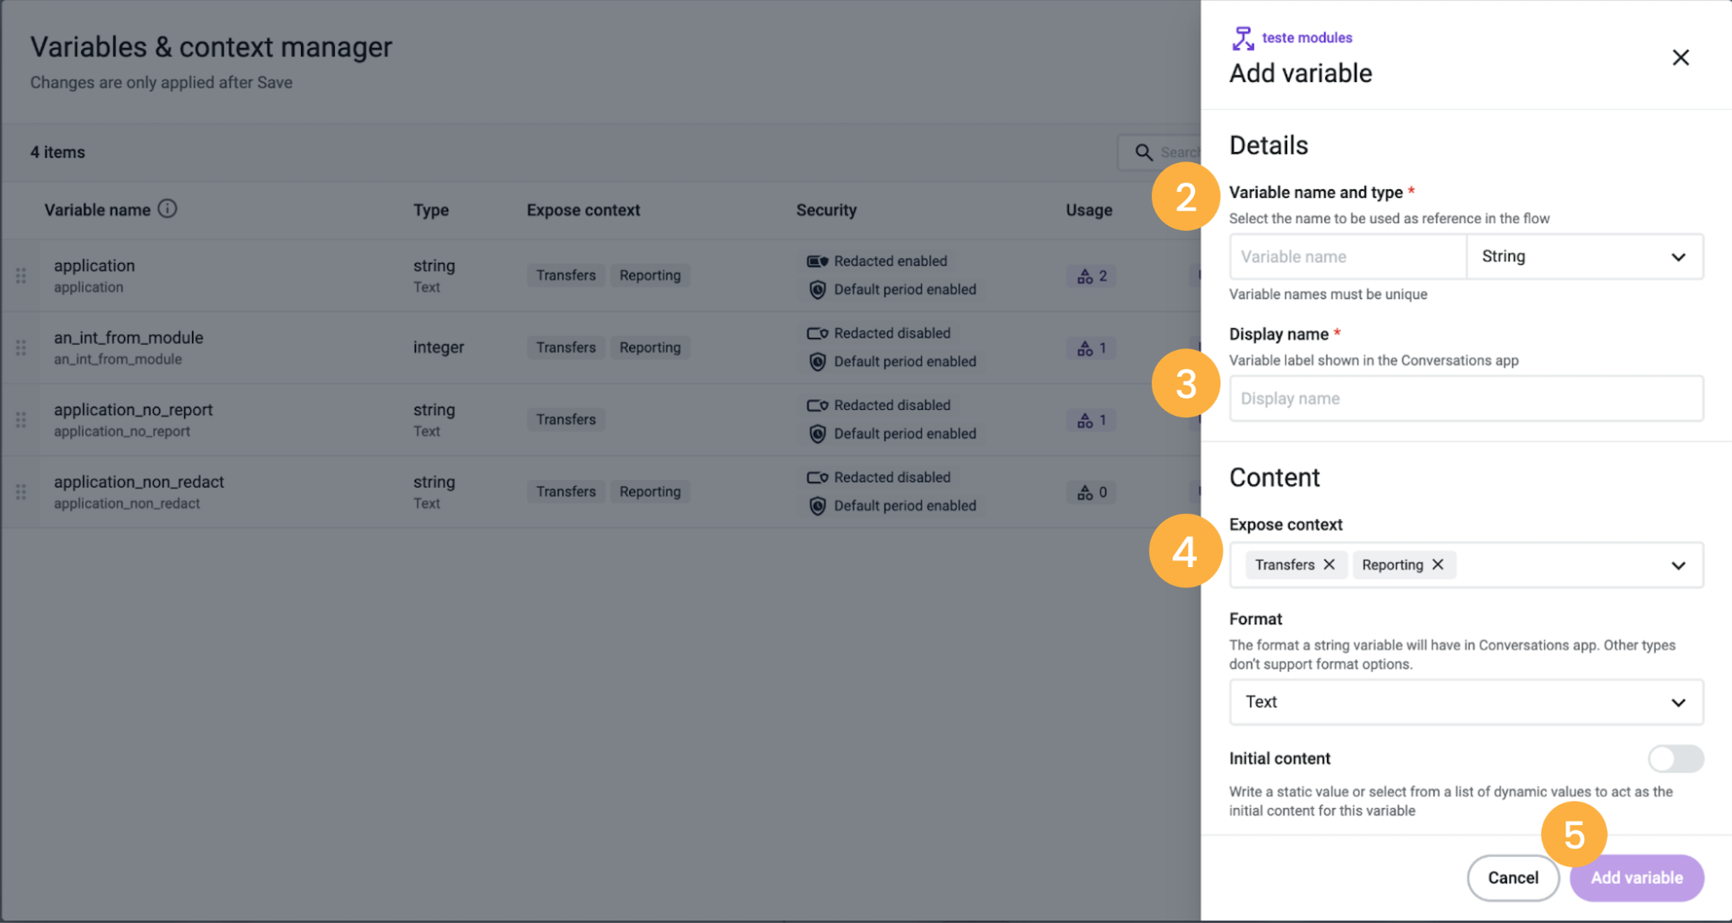
Task: Click Reporting tag in an_int_from_module row
Action: [x=649, y=347]
